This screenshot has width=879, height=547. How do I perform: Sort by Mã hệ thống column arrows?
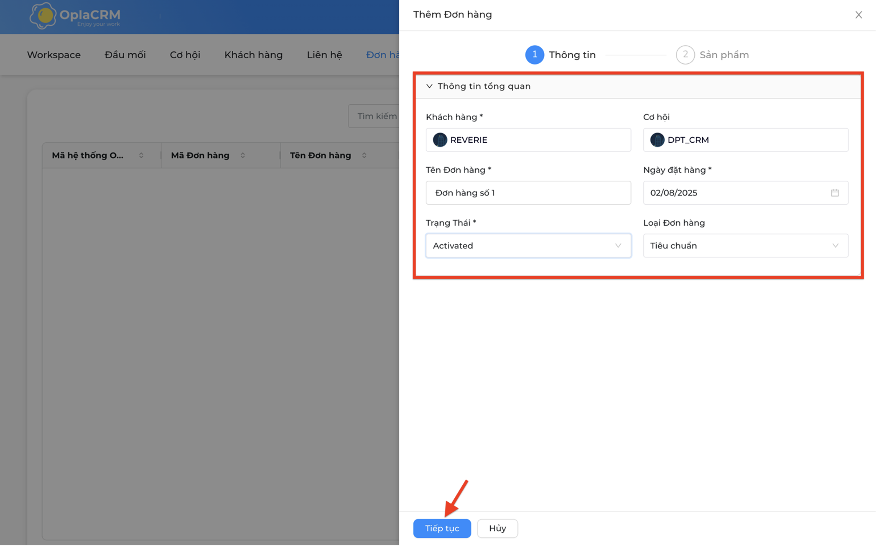pyautogui.click(x=141, y=156)
